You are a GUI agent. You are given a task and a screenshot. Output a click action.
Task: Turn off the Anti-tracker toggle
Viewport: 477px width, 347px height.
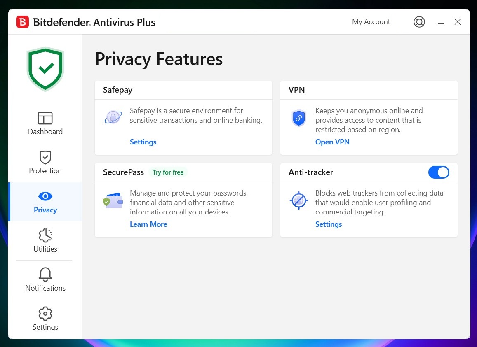tap(439, 172)
